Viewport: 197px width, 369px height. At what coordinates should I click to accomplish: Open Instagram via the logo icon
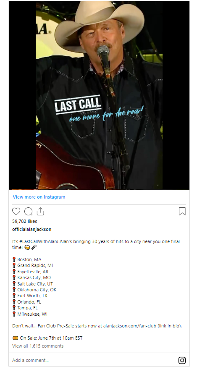point(182,360)
